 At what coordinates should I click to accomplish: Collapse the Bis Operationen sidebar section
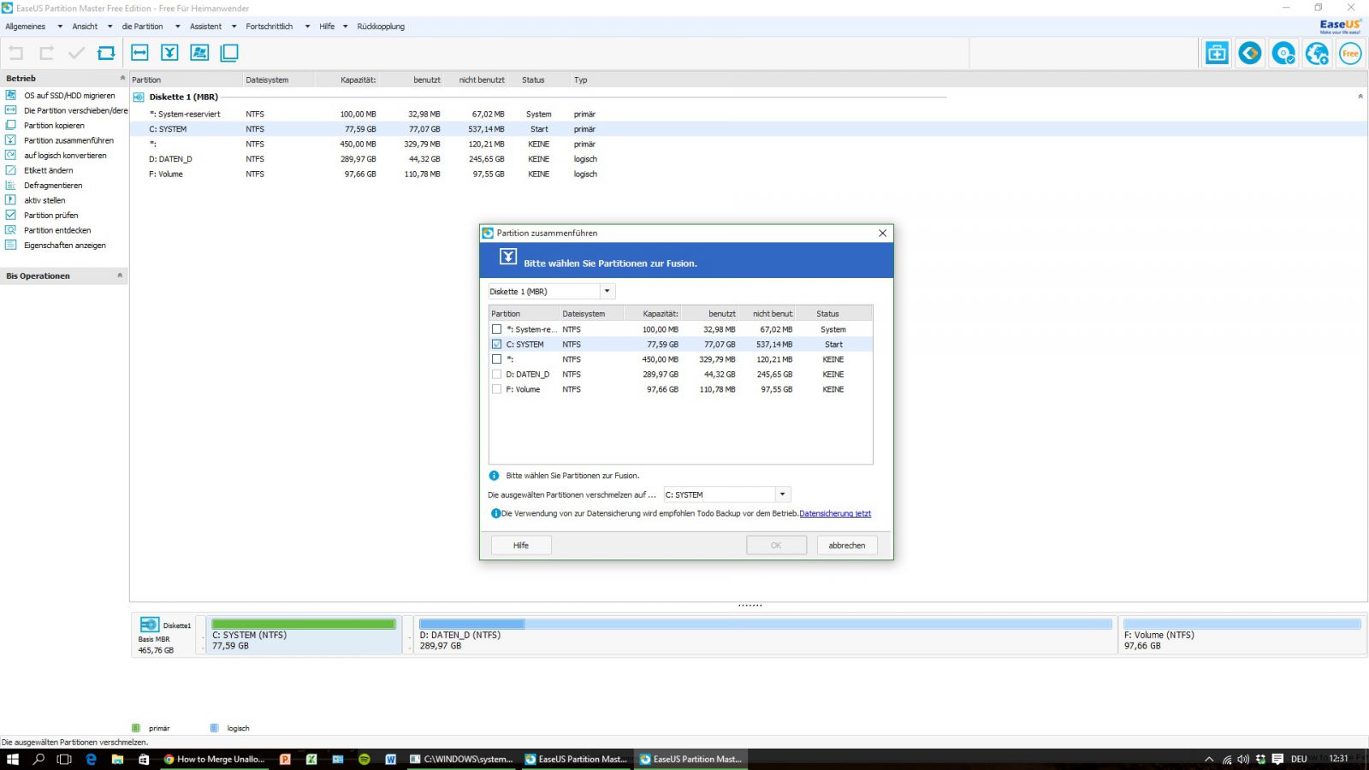(120, 275)
